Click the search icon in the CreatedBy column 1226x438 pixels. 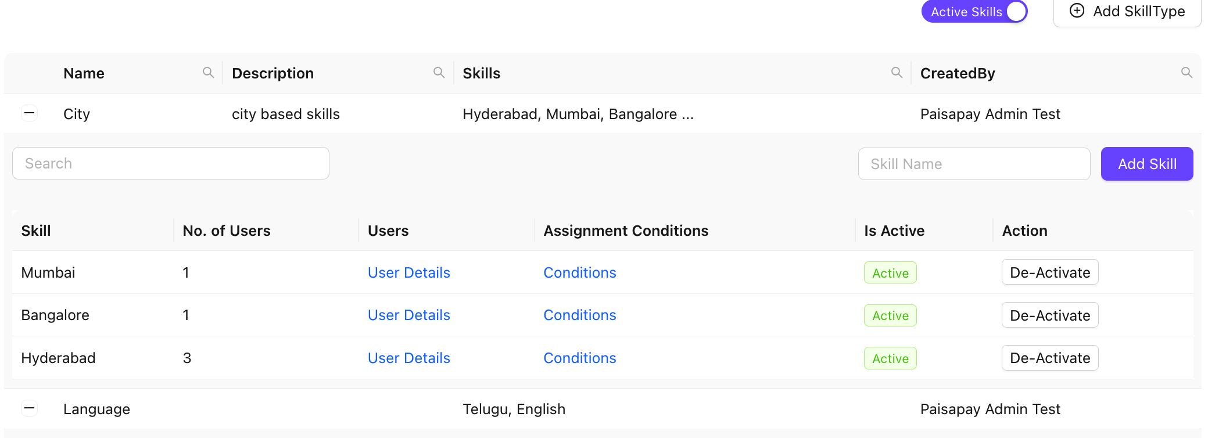coord(1186,73)
